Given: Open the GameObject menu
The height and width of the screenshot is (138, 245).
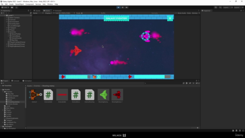Looking at the screenshot, I should point(20,4).
